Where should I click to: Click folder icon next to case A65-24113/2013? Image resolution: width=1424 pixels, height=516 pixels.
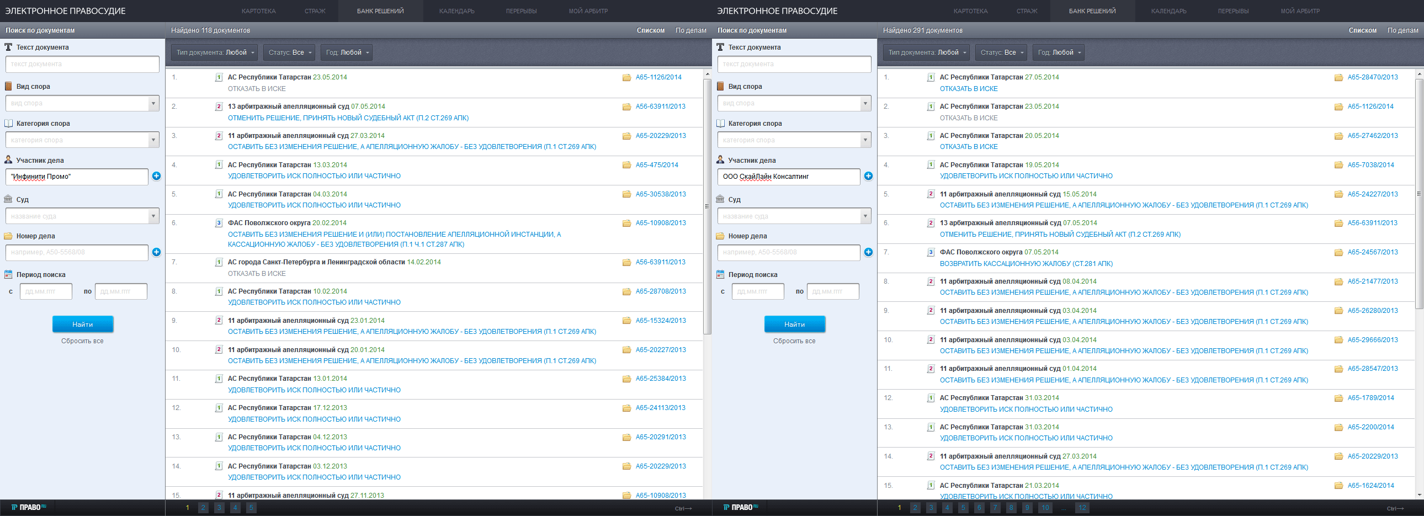coord(626,408)
